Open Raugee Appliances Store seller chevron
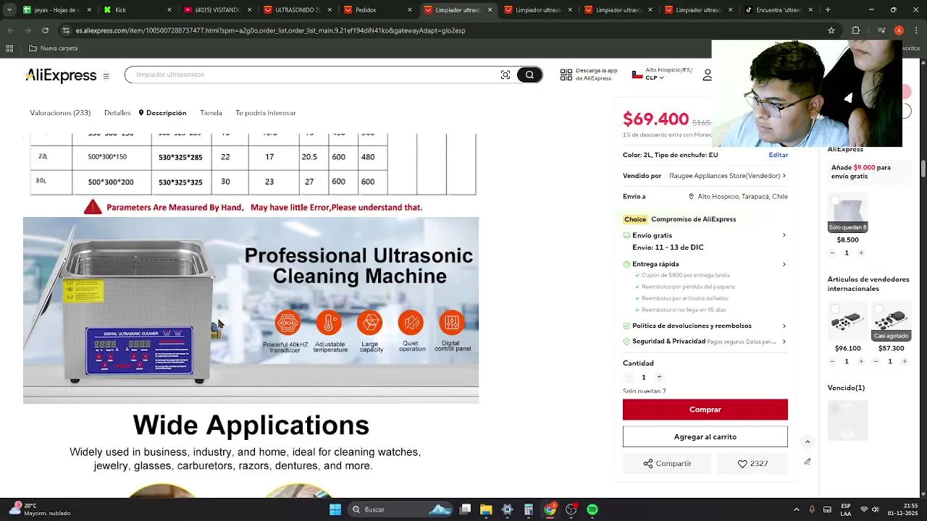This screenshot has width=927, height=521. click(784, 176)
